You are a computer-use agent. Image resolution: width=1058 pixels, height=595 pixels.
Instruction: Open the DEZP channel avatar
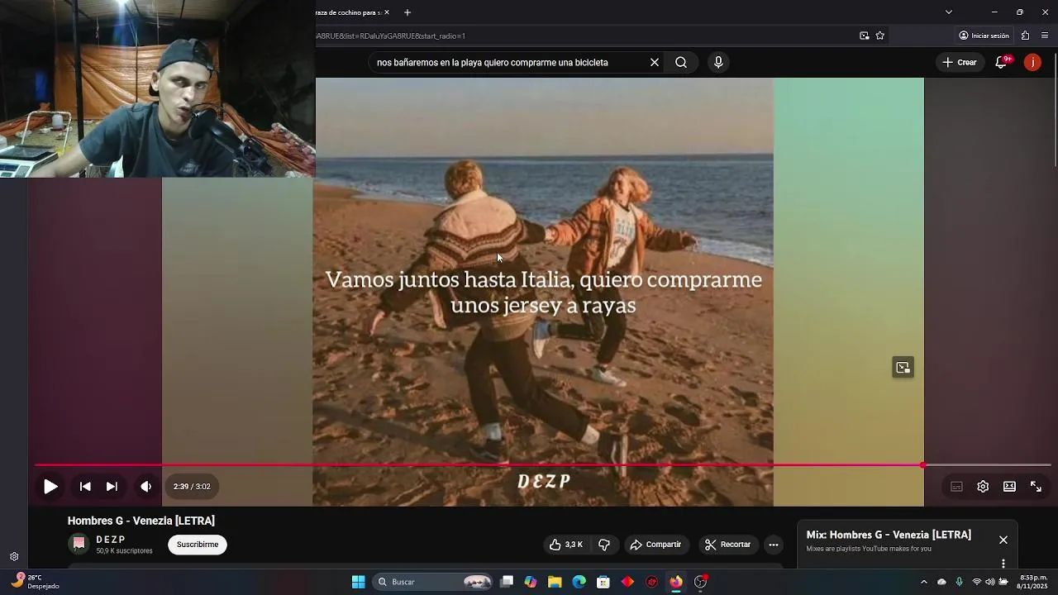pyautogui.click(x=79, y=544)
